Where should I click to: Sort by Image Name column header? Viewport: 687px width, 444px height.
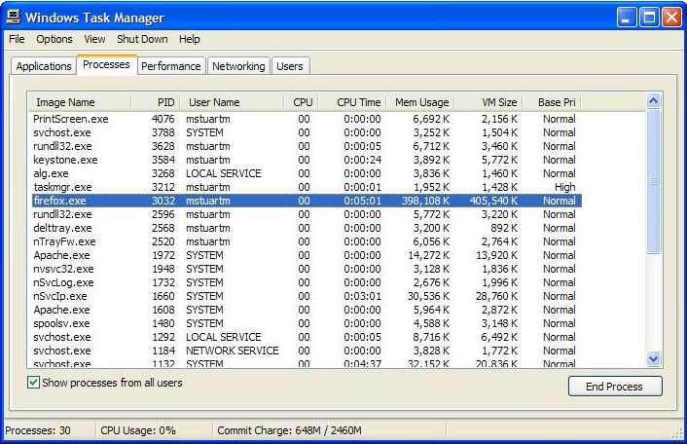(80, 102)
